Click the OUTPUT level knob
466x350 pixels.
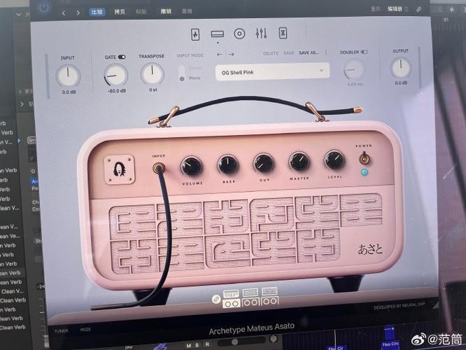401,67
